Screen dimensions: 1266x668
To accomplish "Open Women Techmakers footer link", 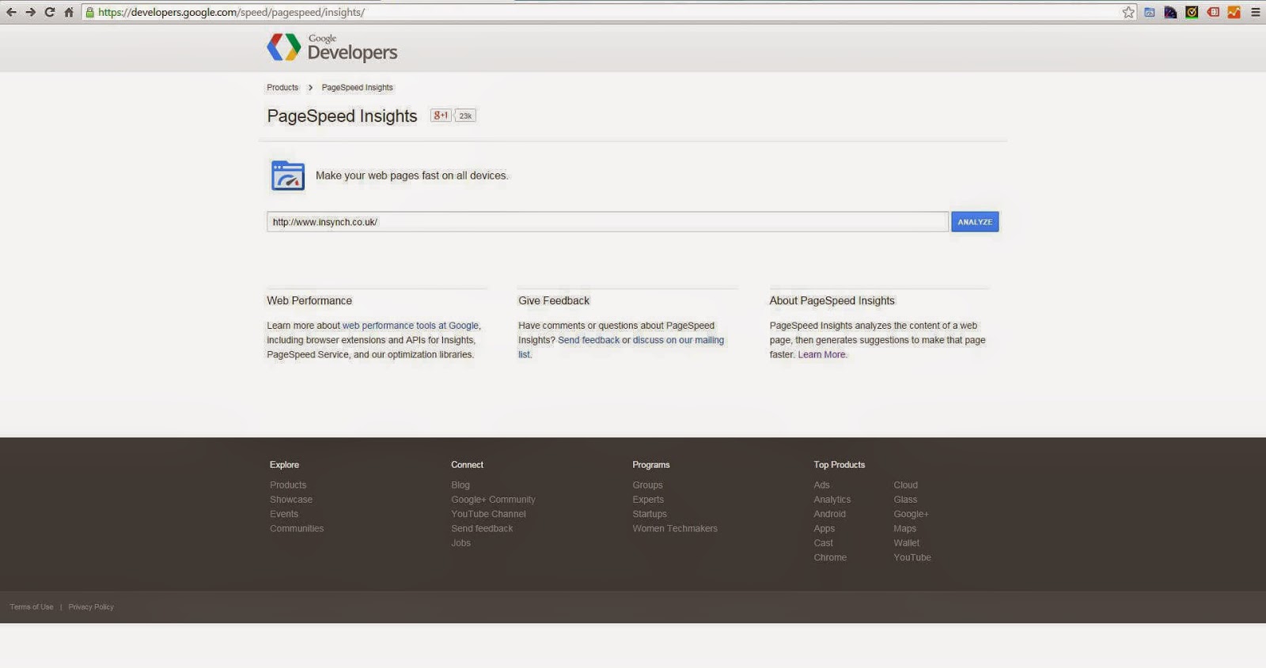I will (675, 528).
